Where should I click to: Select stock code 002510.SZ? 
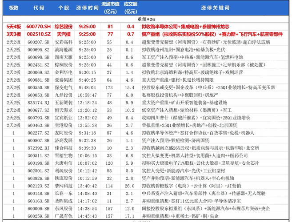pos(39,34)
